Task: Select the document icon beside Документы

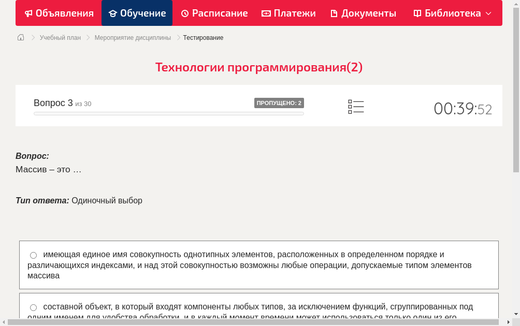Action: pos(334,13)
